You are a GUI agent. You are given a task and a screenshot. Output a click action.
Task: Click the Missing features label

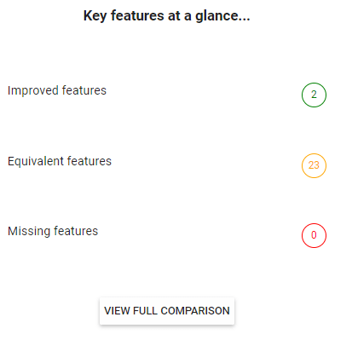(x=53, y=231)
